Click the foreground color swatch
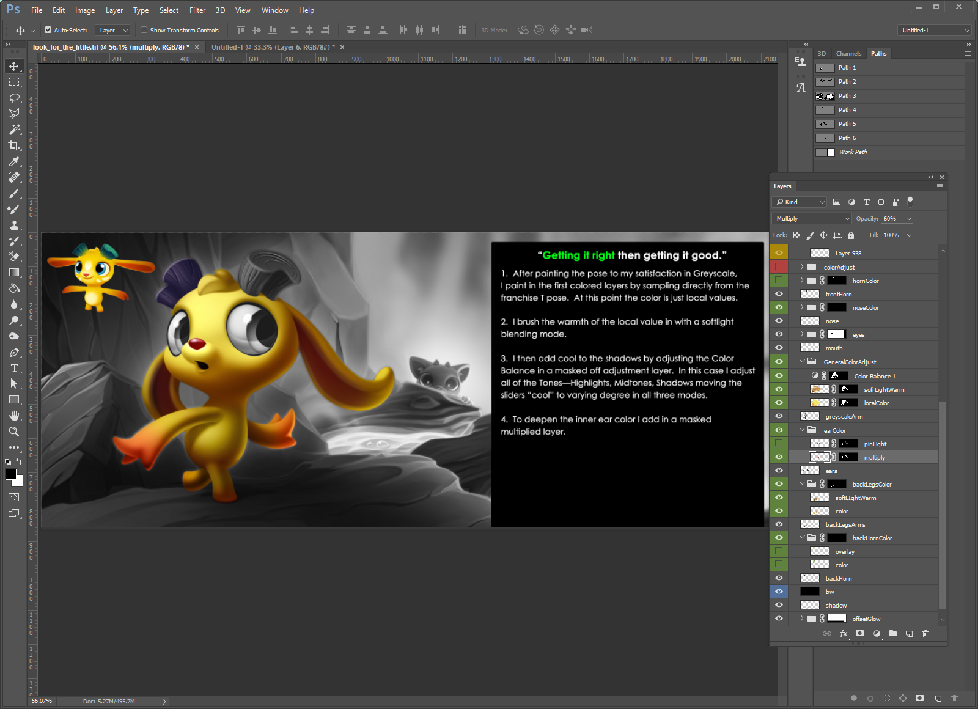978x709 pixels. 10,475
